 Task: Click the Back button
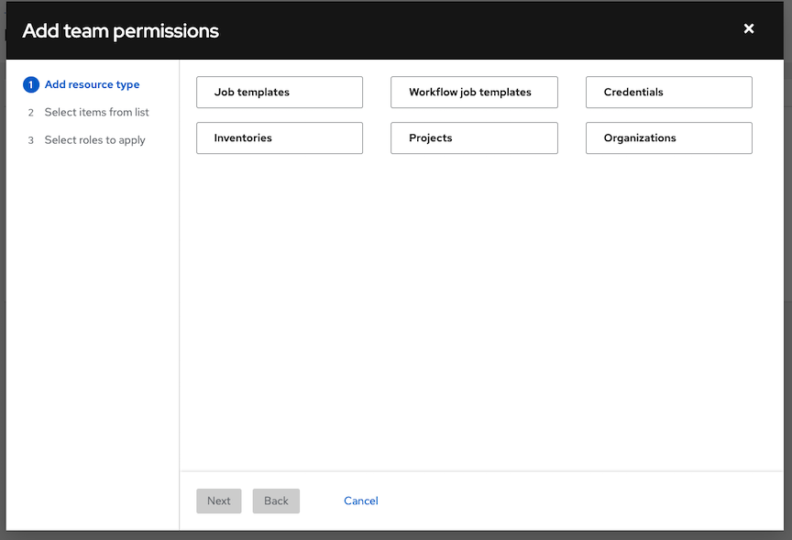[x=276, y=501]
